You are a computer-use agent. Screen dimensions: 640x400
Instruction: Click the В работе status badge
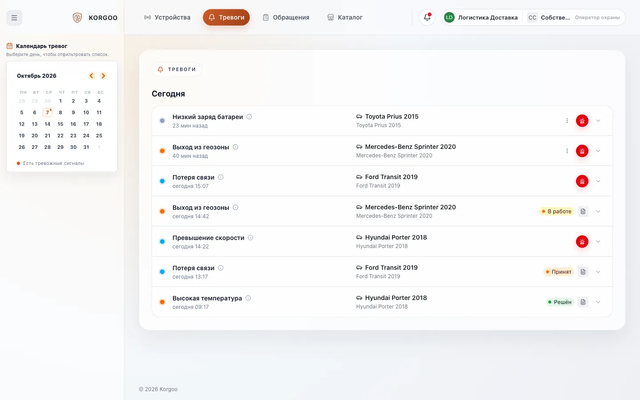point(556,212)
